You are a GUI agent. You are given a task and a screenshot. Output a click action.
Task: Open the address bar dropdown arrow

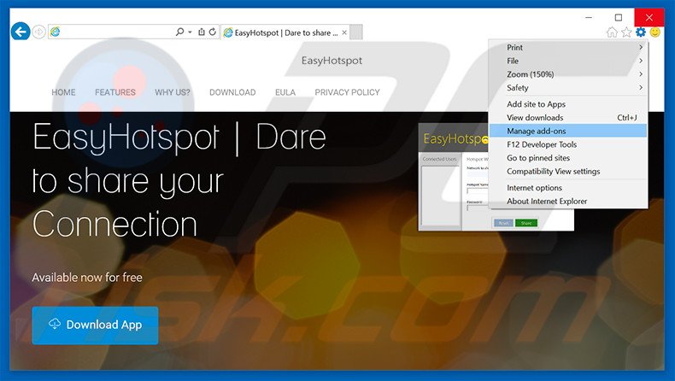[190, 32]
